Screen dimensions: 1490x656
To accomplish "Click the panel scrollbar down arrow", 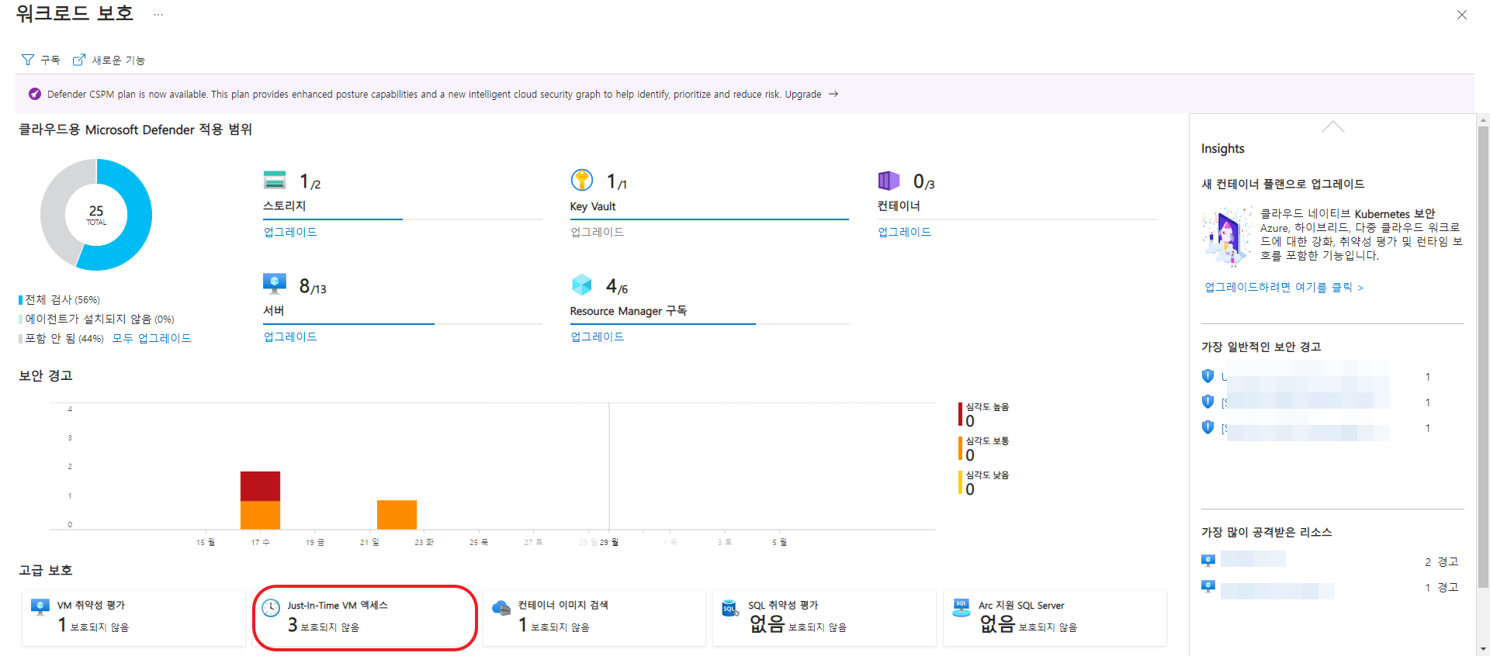I will pyautogui.click(x=1484, y=649).
